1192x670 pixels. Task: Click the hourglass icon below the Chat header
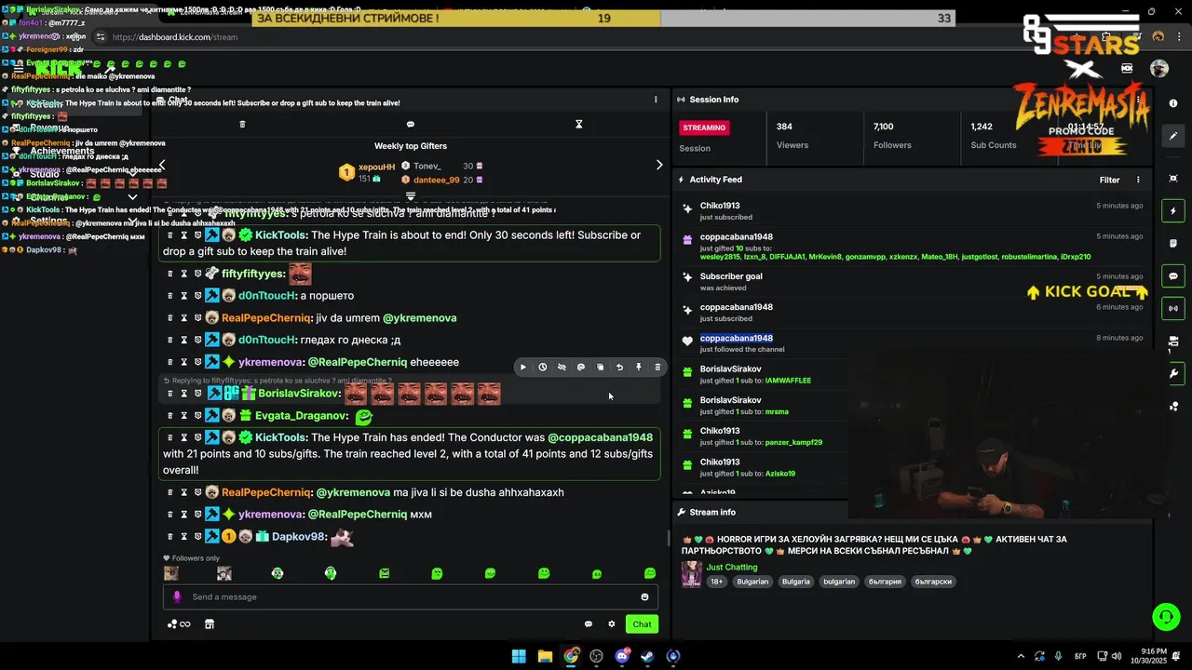pyautogui.click(x=578, y=124)
